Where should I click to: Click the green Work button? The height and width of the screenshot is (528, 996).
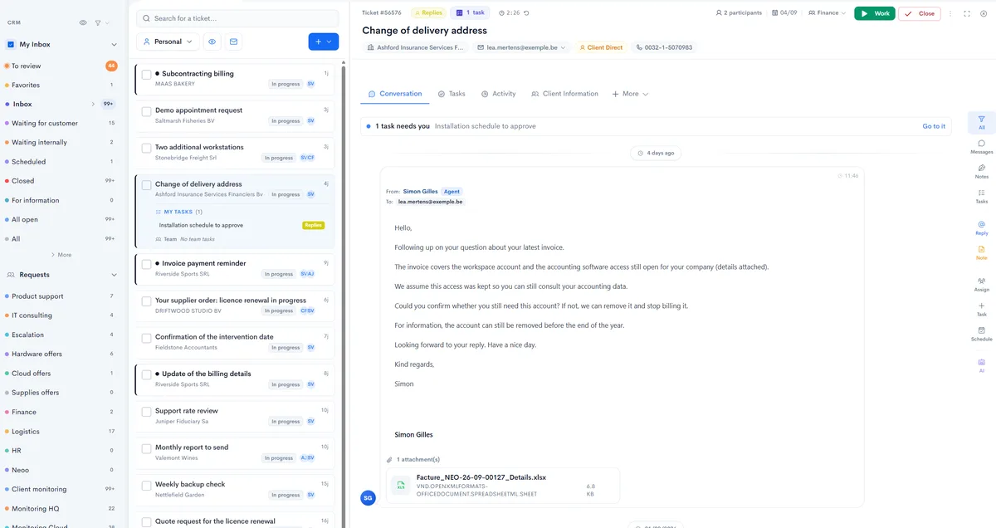pyautogui.click(x=875, y=13)
